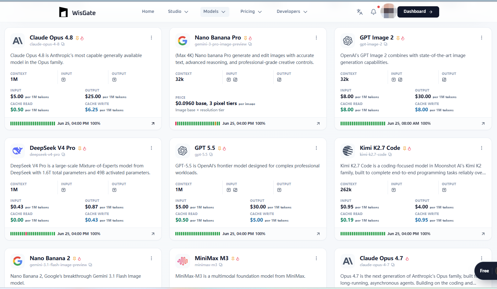Click the Claude Opus 4.8 title
This screenshot has width=497, height=289.
click(51, 38)
